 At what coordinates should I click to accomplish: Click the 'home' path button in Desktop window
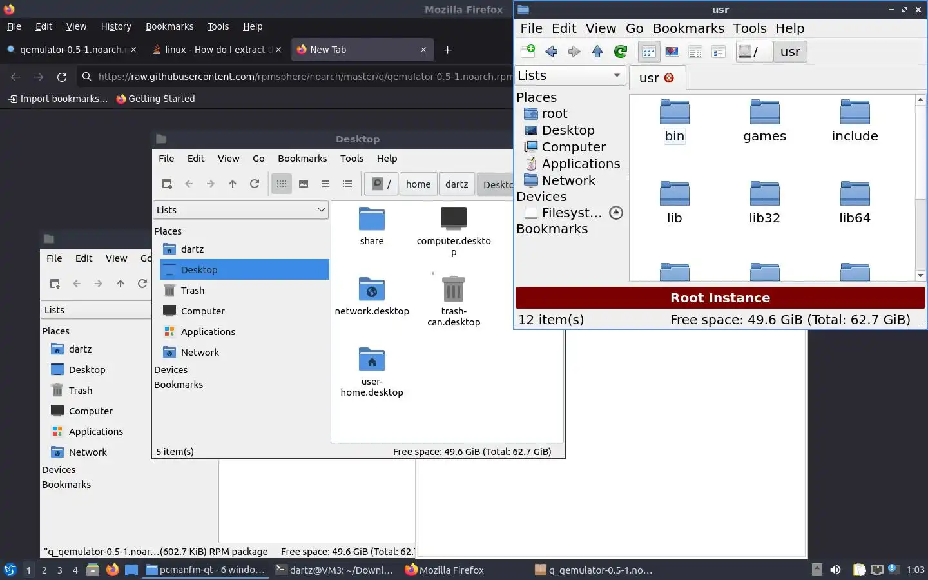tap(418, 184)
